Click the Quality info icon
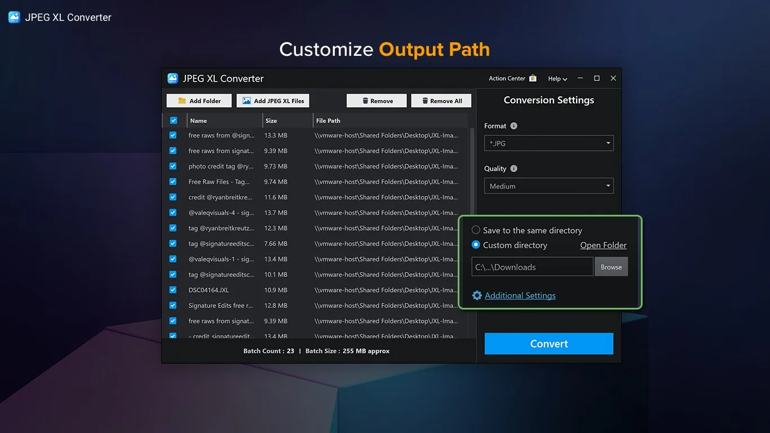 (x=514, y=169)
